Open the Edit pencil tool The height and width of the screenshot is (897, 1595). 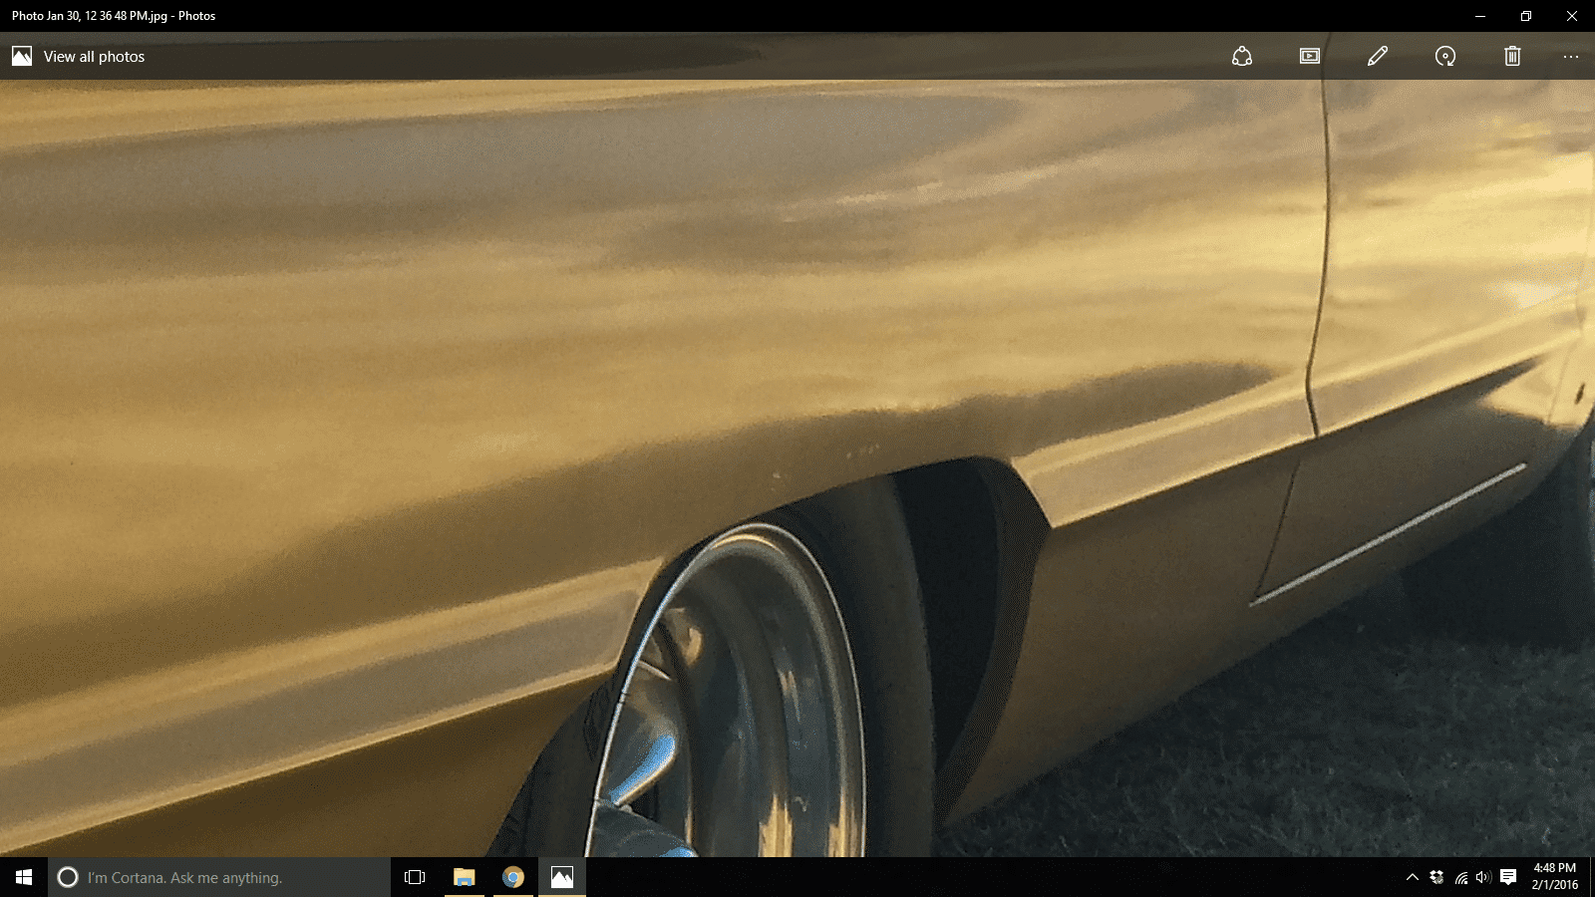coord(1378,57)
